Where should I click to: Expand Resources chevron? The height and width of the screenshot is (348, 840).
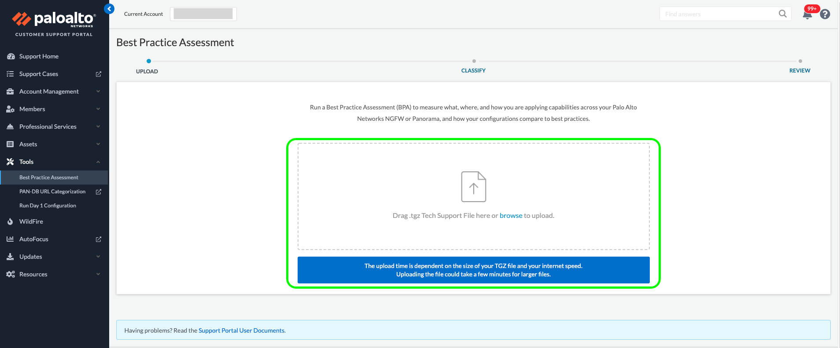(x=98, y=274)
